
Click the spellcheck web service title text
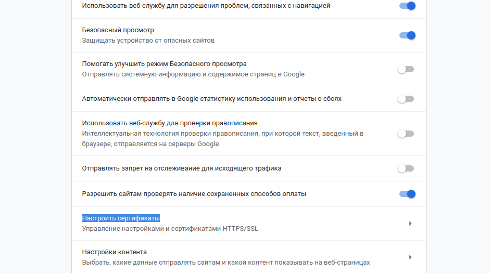point(170,123)
